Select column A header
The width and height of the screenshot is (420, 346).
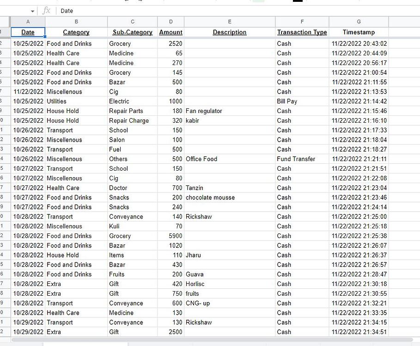[28, 22]
